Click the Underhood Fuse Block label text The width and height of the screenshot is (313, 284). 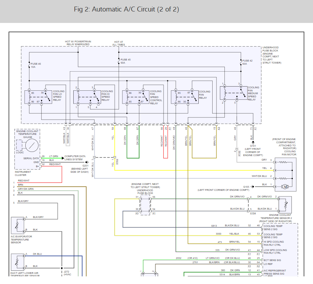(x=272, y=55)
